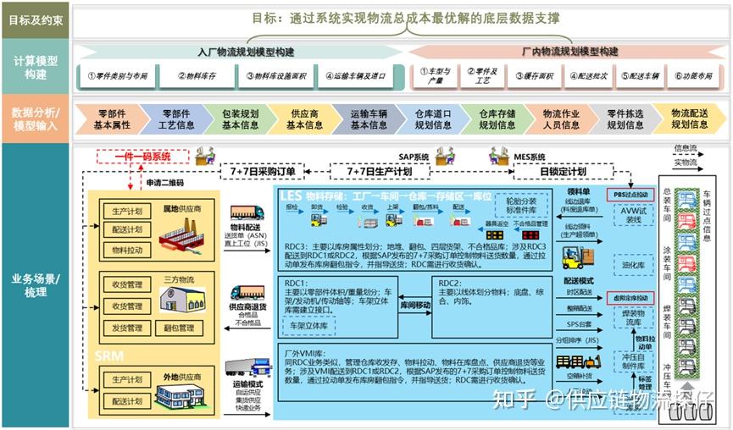
Task: Click the icon under 配送 step in LES
Action: tap(459, 220)
